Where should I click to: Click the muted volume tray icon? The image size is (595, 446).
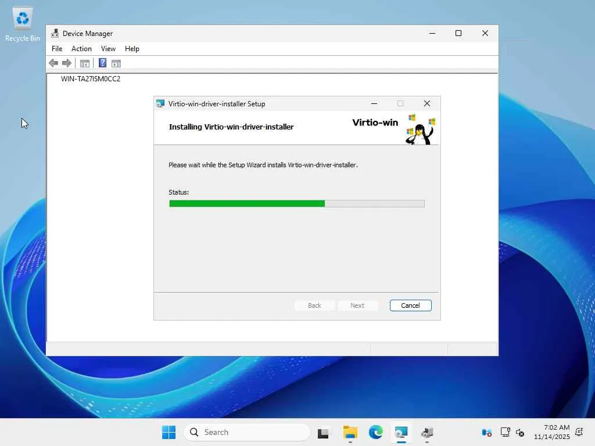coord(520,432)
